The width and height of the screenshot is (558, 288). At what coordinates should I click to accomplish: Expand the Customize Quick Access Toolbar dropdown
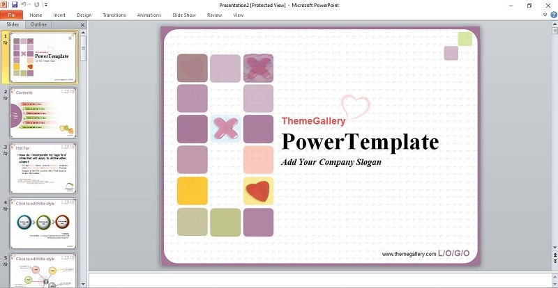click(x=46, y=5)
